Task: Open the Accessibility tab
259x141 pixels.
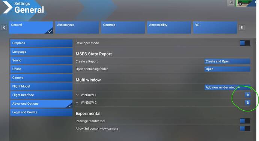Action: pyautogui.click(x=169, y=27)
